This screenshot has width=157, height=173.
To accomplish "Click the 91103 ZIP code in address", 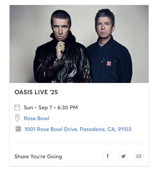I will tap(125, 129).
